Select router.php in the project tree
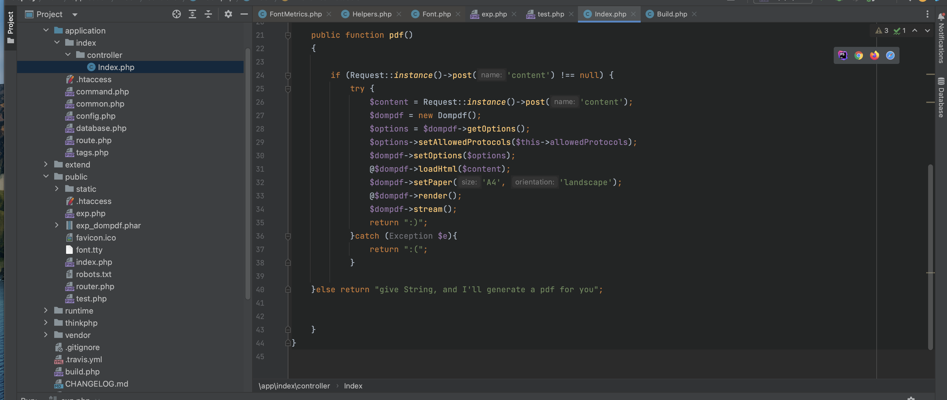The image size is (947, 400). click(x=95, y=286)
